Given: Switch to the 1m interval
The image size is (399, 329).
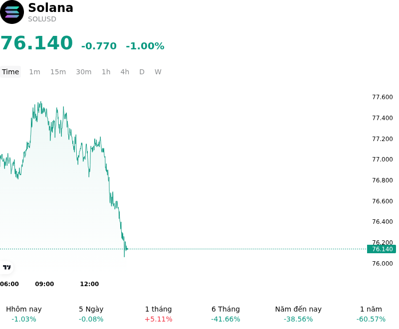Looking at the screenshot, I should [34, 72].
